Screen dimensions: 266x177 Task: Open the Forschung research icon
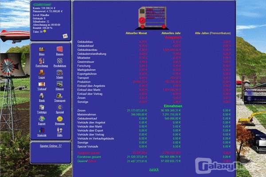42,61
